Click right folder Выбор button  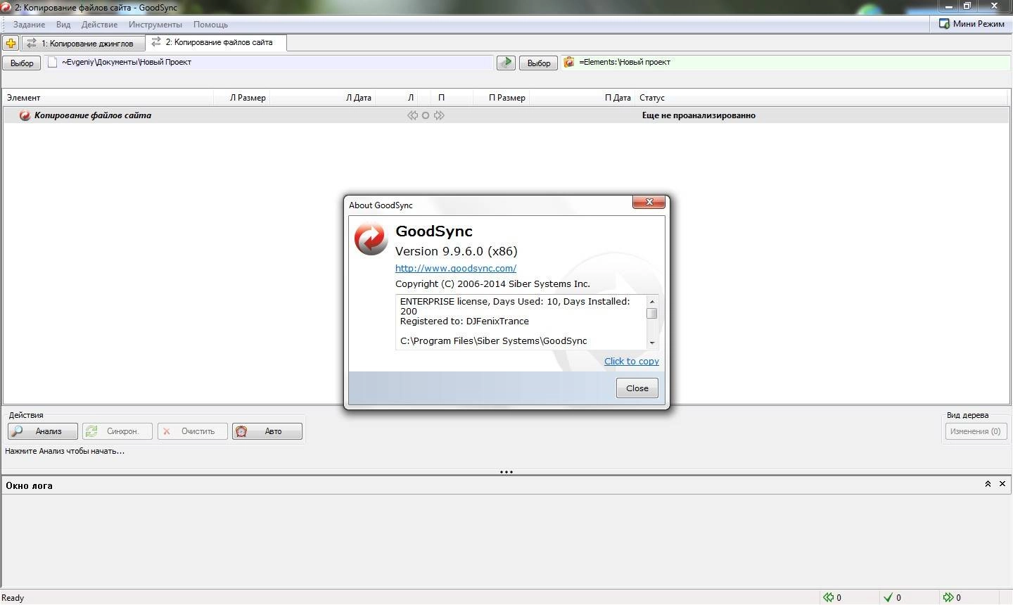(x=539, y=63)
